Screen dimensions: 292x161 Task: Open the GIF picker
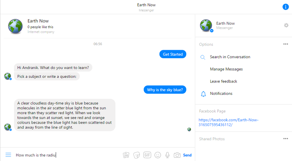147,155
